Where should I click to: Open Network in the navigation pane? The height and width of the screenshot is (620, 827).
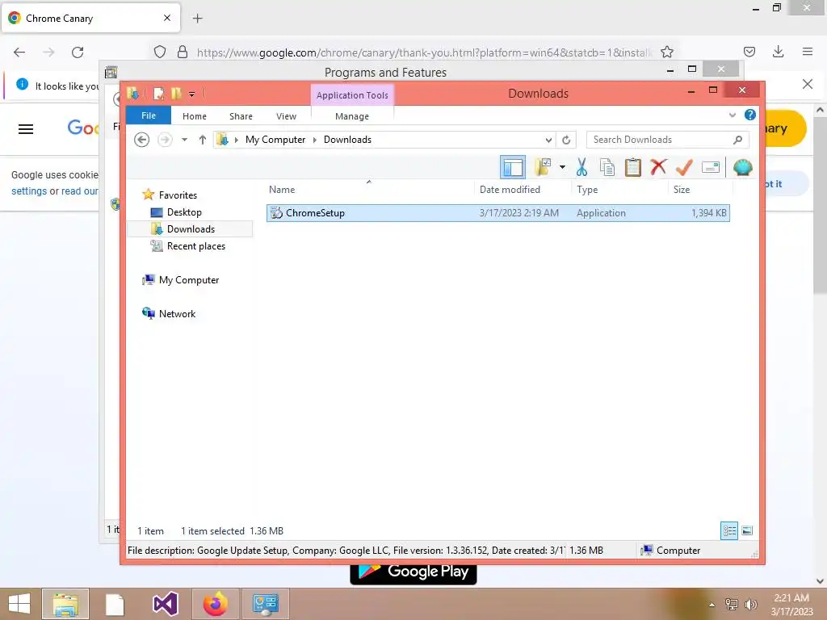(x=177, y=314)
